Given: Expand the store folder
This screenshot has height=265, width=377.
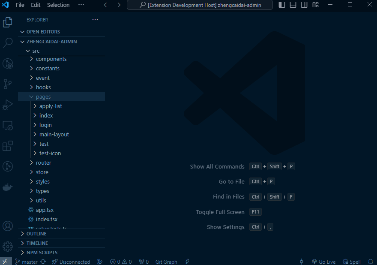Looking at the screenshot, I should tap(62, 172).
